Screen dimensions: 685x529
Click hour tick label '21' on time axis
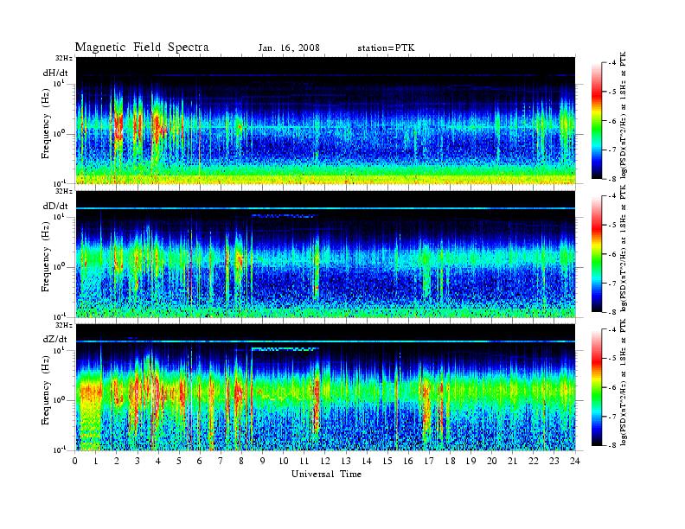point(512,461)
